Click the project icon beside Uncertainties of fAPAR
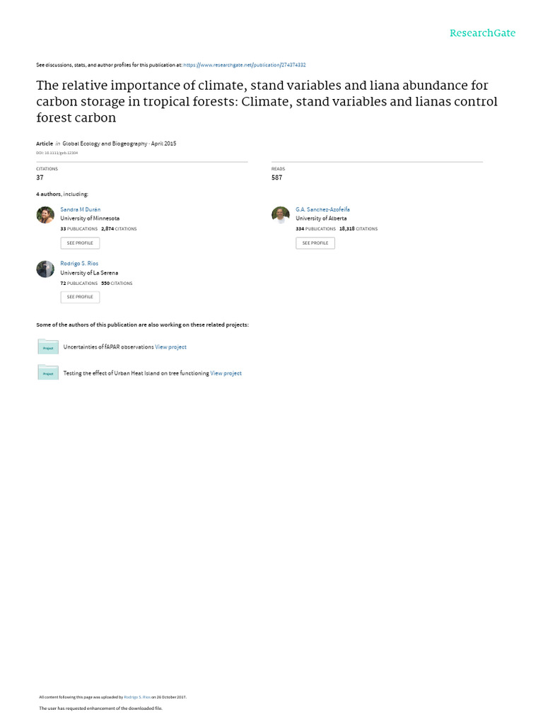 (48, 346)
